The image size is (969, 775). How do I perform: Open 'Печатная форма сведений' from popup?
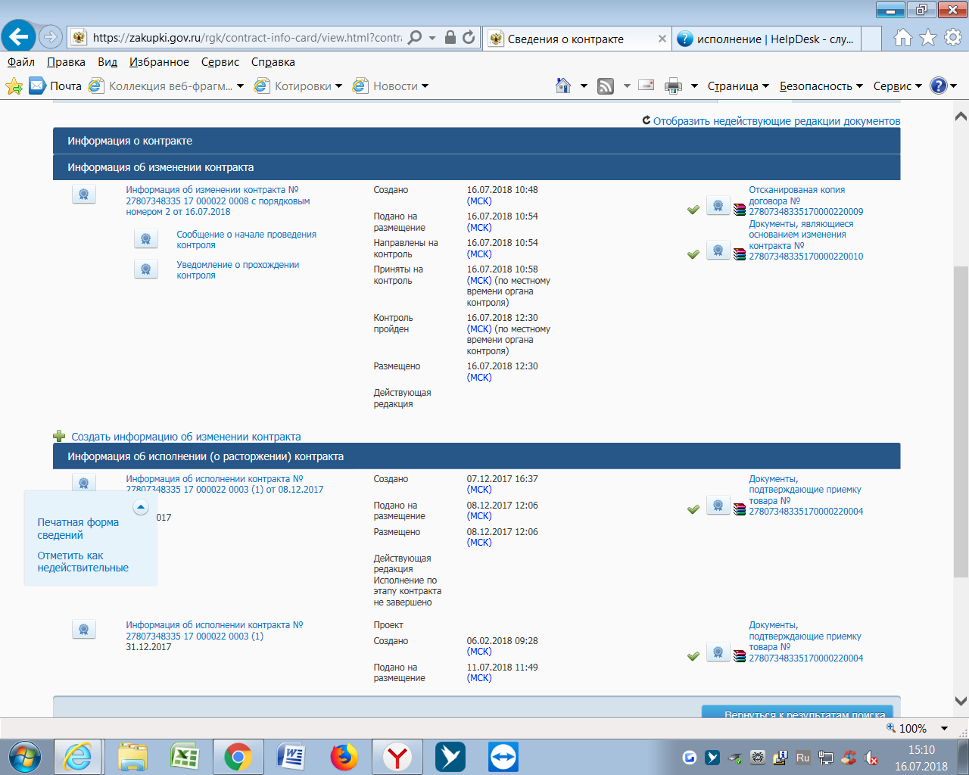(x=78, y=528)
